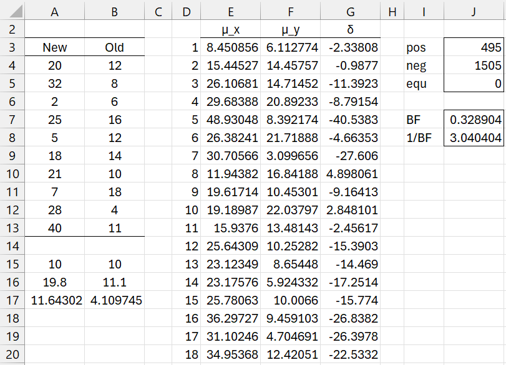The image size is (506, 365).
Task: Select column J header
Action: click(x=474, y=12)
